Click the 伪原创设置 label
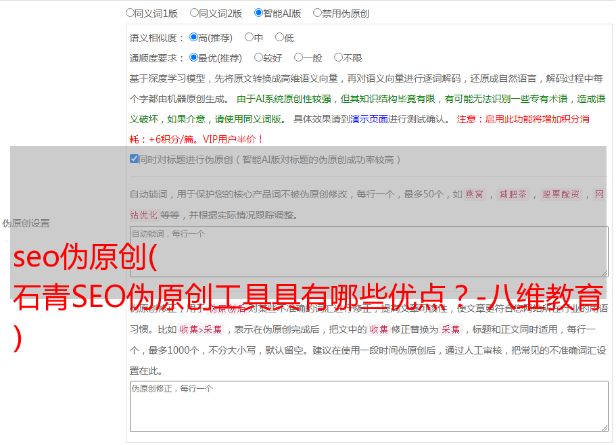 26,223
